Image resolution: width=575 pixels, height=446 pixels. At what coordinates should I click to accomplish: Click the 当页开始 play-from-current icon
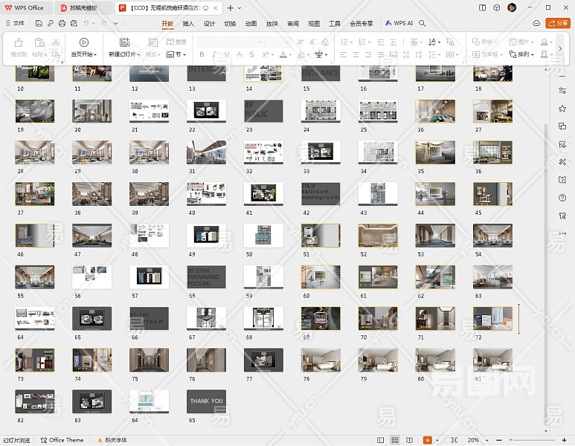[83, 42]
